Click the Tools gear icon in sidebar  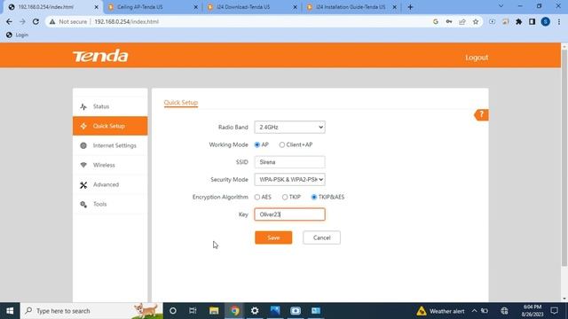click(x=83, y=205)
